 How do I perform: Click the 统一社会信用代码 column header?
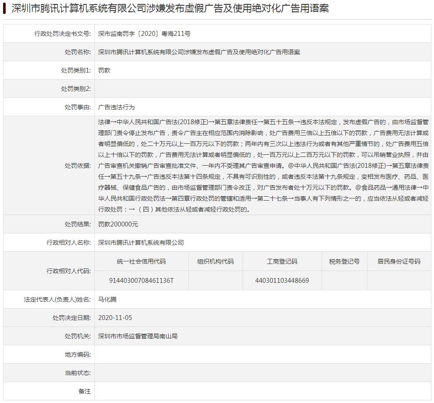tap(141, 261)
